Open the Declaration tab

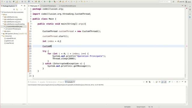click(51, 82)
